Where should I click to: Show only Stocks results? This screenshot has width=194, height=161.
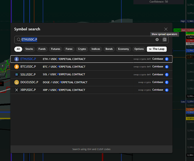point(29,49)
